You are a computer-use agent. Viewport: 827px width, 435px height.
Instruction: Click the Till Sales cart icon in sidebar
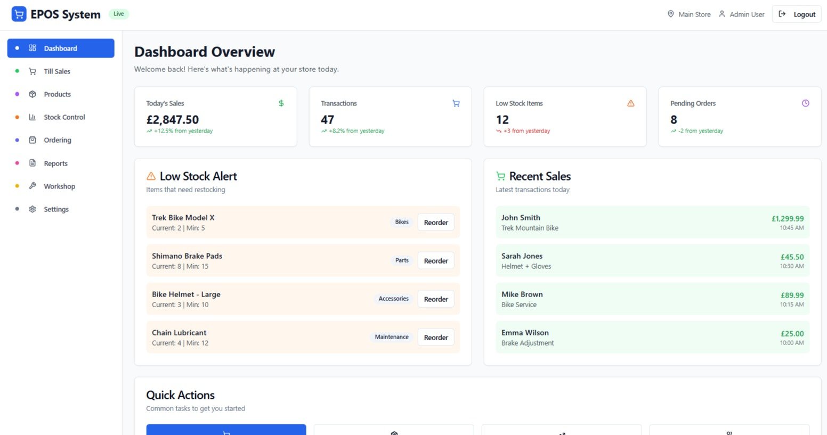[33, 71]
